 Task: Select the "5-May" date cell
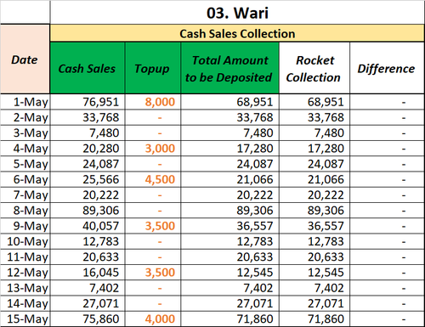point(25,164)
